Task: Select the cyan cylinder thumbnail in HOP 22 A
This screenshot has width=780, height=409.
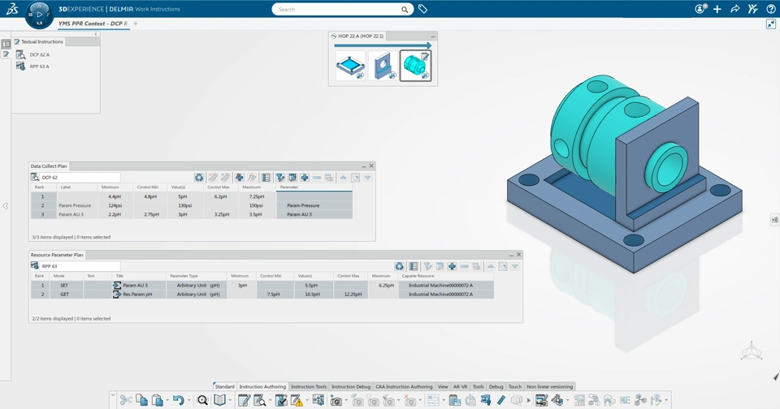Action: 415,66
